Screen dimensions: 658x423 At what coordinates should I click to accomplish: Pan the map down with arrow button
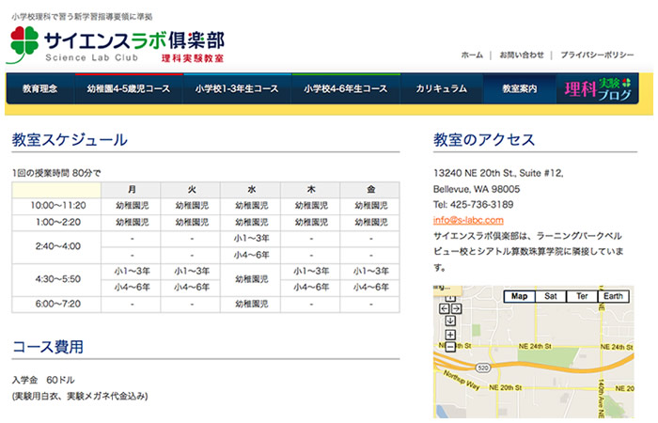[x=450, y=320]
